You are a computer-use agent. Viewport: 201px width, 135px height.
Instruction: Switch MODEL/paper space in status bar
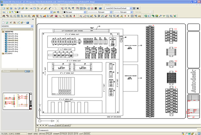pos(87,134)
